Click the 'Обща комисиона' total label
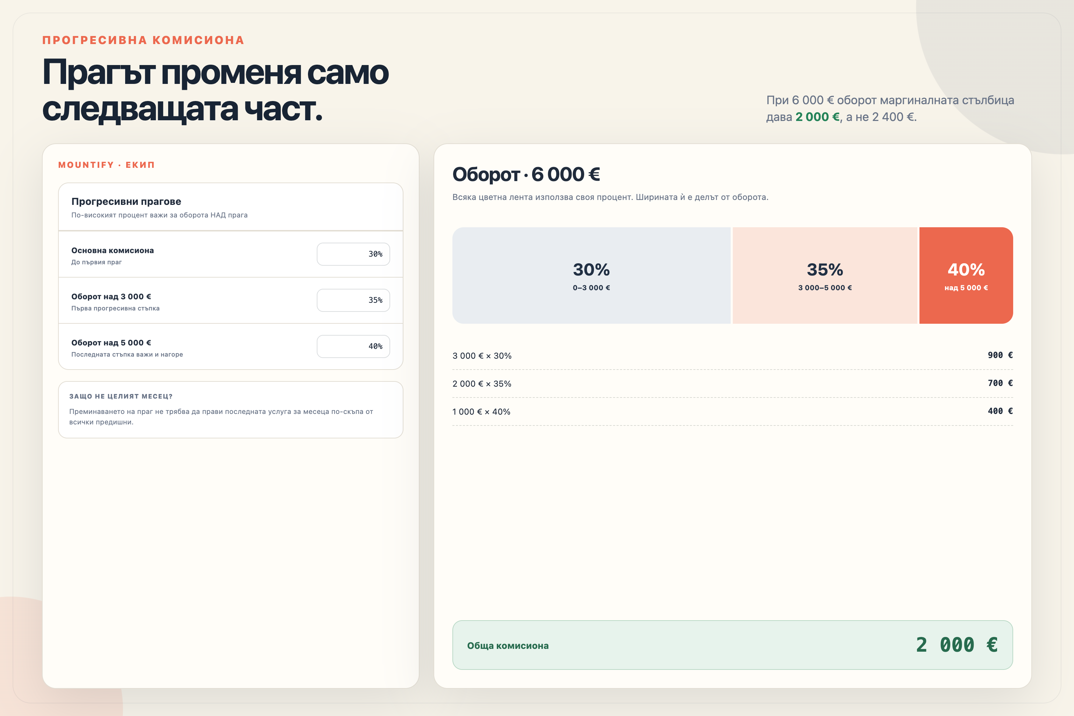Viewport: 1074px width, 716px height. click(x=508, y=645)
